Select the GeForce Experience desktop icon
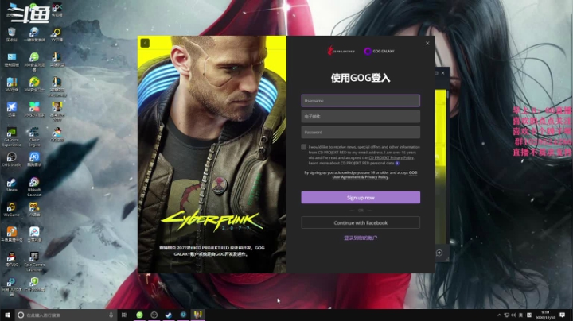573x321 pixels. tap(11, 137)
